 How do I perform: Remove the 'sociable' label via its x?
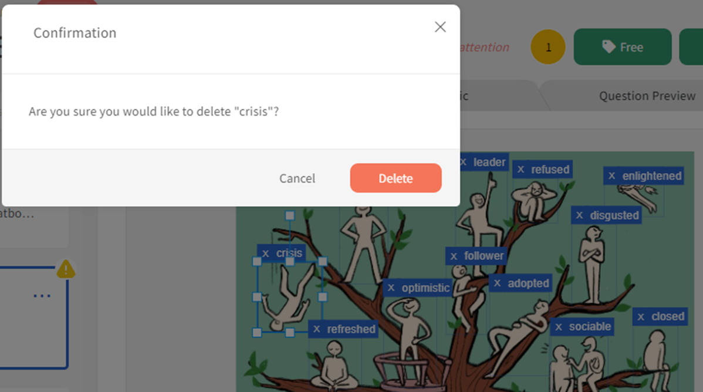(x=558, y=327)
